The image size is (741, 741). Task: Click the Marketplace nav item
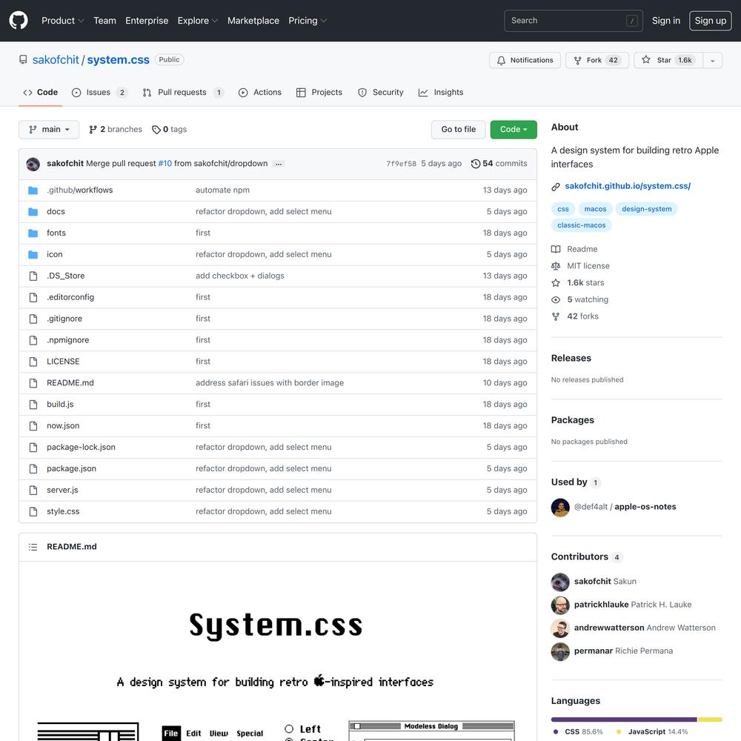pyautogui.click(x=253, y=21)
